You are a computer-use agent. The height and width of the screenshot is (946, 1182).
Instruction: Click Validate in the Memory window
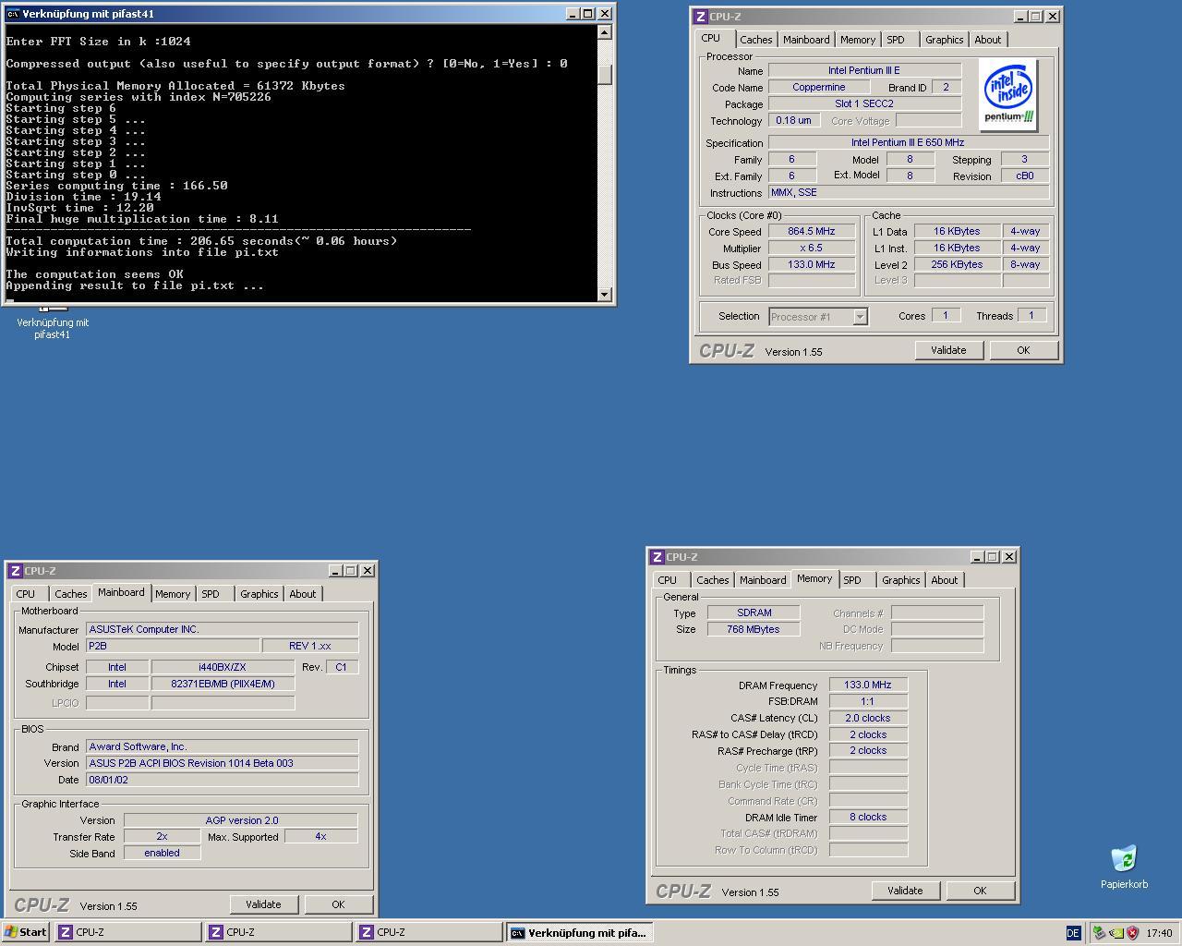click(905, 891)
